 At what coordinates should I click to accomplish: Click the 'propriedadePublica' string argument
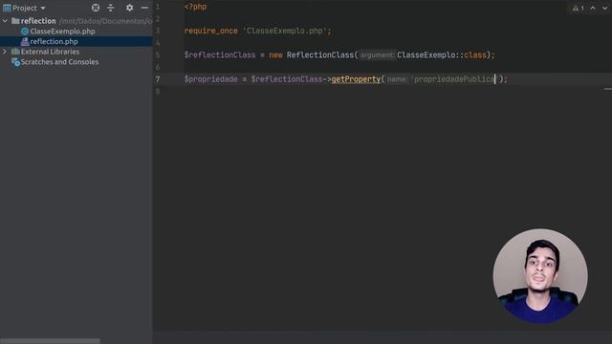[455, 79]
